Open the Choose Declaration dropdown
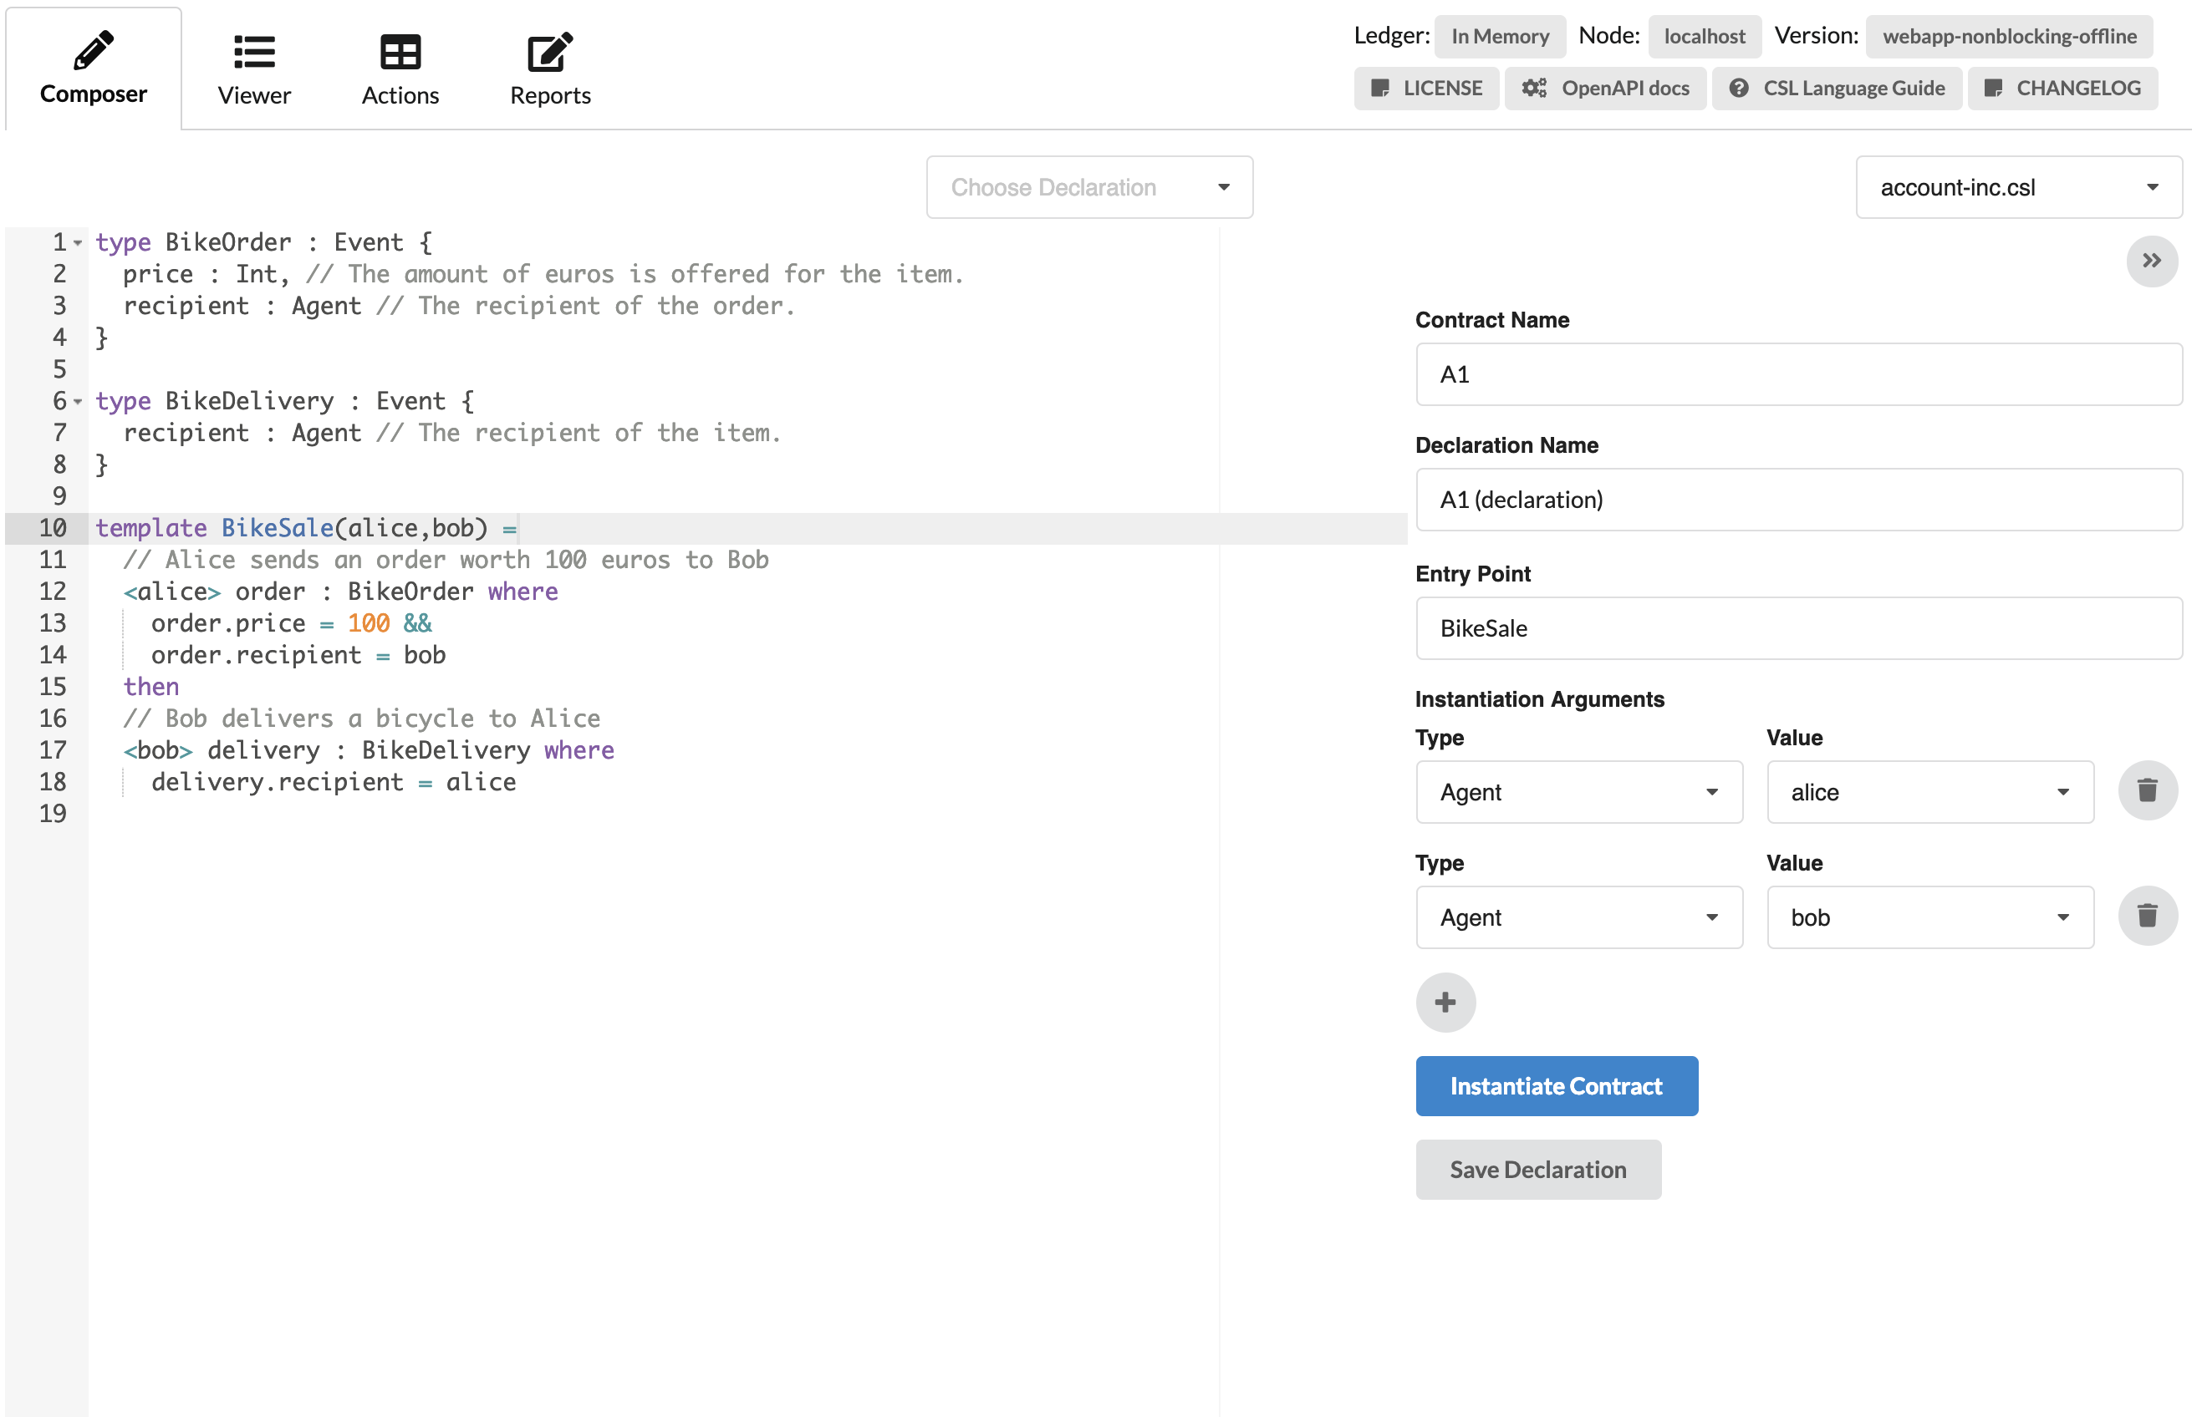 [x=1089, y=187]
